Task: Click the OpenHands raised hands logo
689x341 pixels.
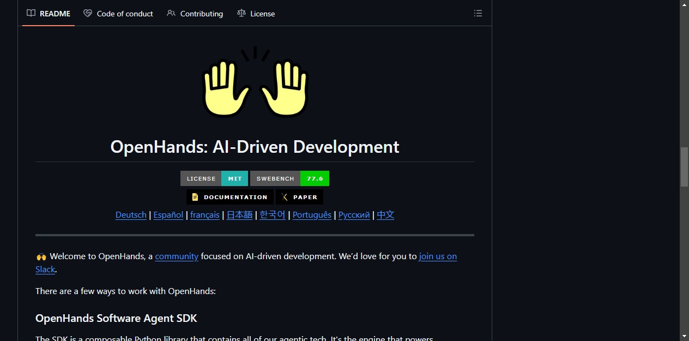Action: (255, 82)
